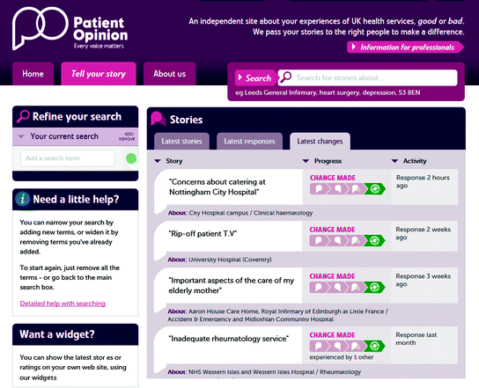Click the green add-term circle button

point(131,158)
